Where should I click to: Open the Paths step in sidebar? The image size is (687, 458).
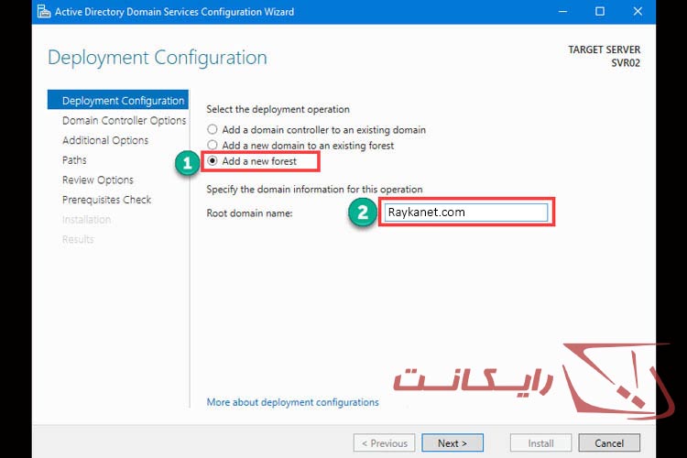[74, 160]
